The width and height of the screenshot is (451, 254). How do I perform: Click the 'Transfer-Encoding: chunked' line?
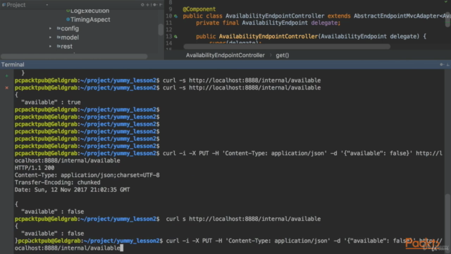click(x=58, y=182)
